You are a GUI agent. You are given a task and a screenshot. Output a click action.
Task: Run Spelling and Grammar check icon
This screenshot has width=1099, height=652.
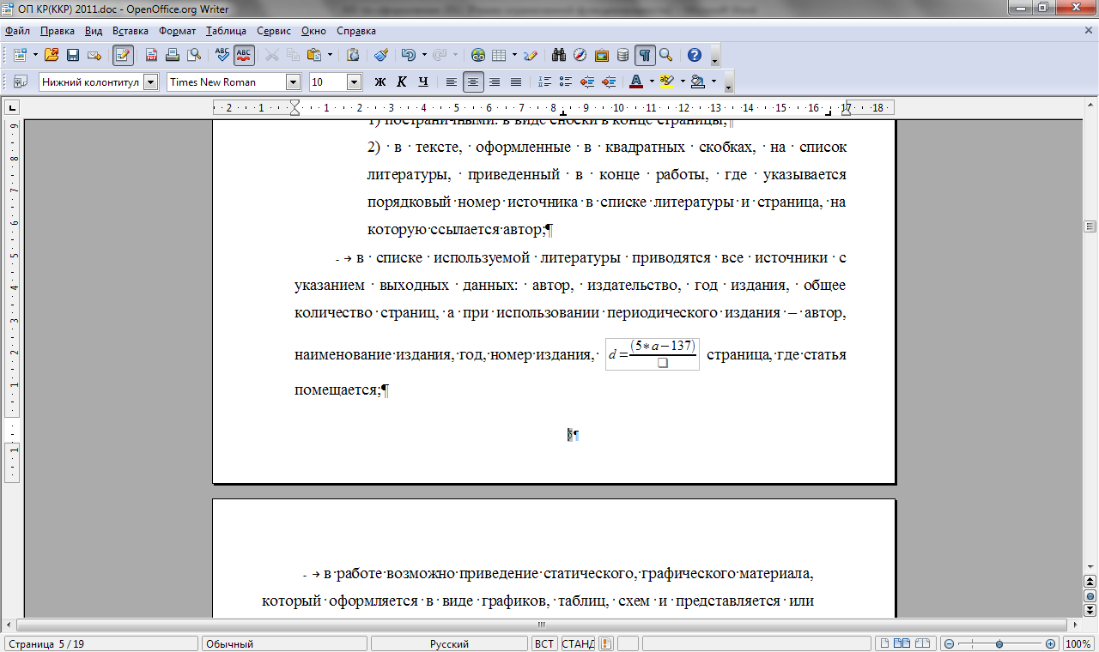pos(222,55)
